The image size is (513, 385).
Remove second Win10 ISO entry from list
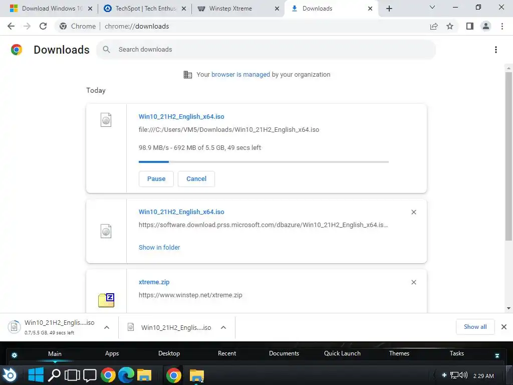point(413,212)
